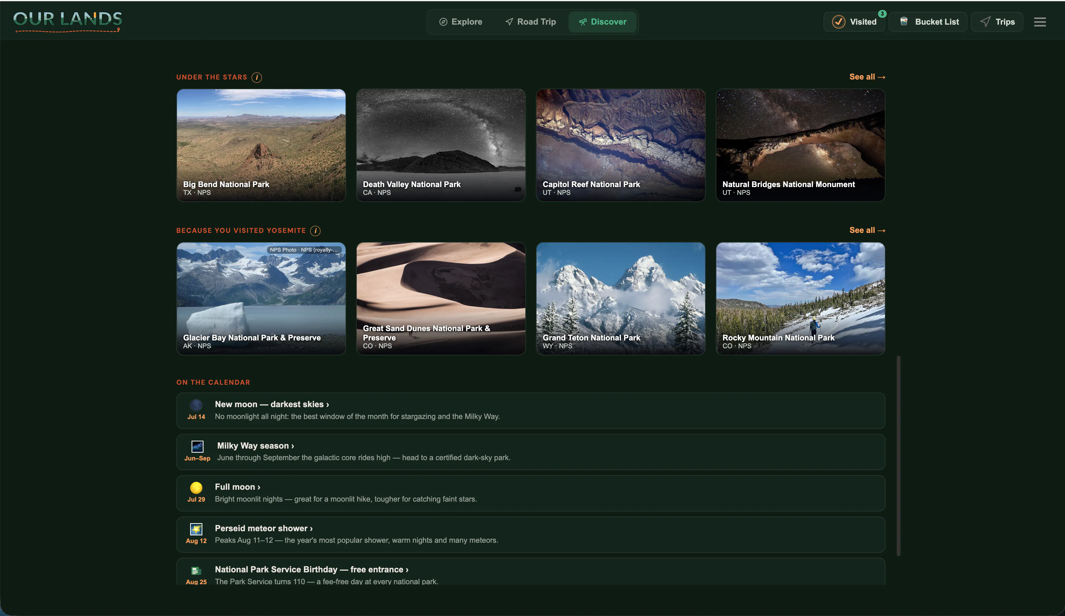Select the Discover tab
Viewport: 1065px width, 616px height.
[603, 22]
